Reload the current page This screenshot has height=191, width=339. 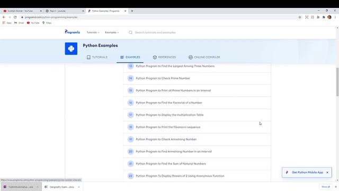tap(15, 17)
